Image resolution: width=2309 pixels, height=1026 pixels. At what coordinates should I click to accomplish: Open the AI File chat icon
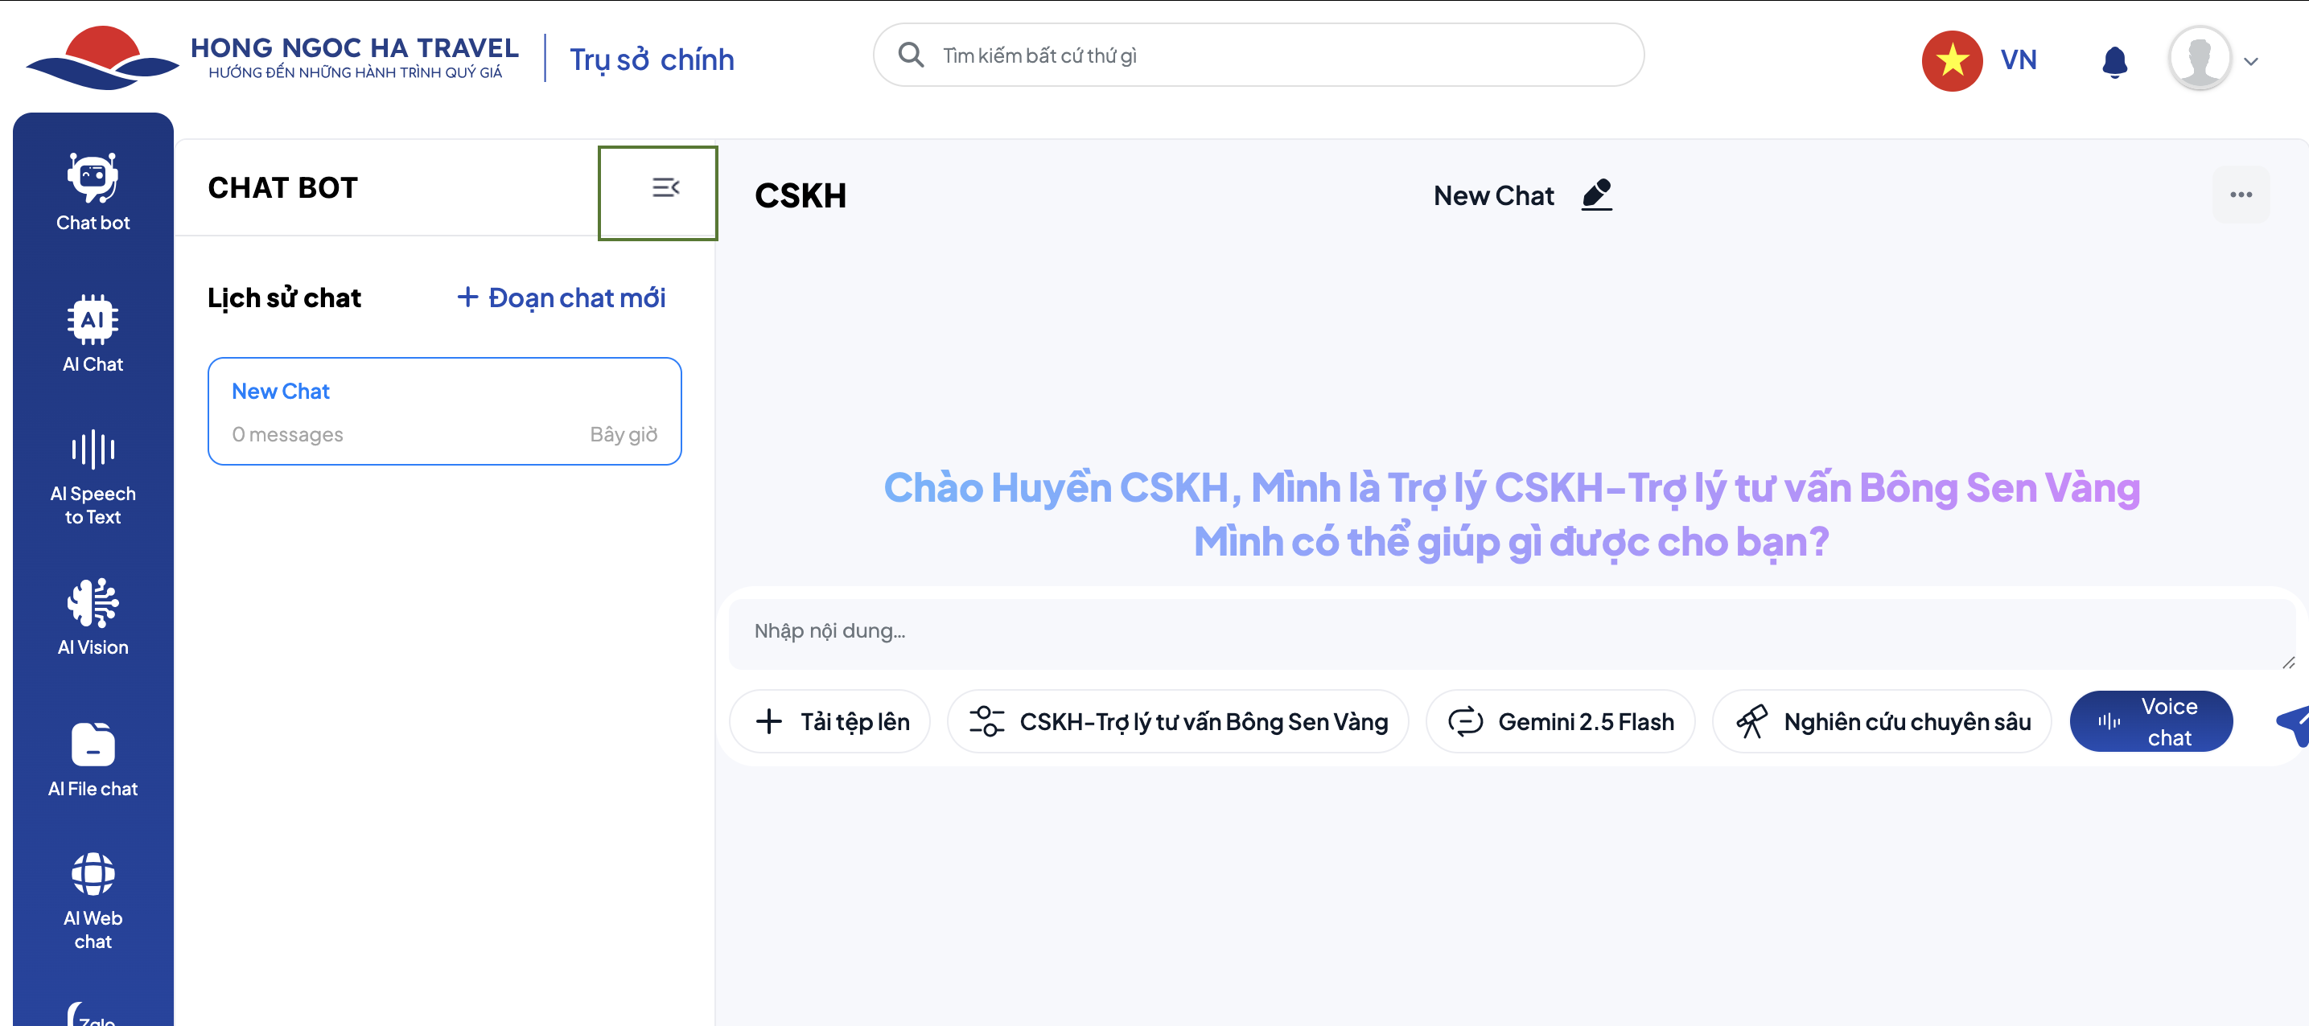(93, 758)
